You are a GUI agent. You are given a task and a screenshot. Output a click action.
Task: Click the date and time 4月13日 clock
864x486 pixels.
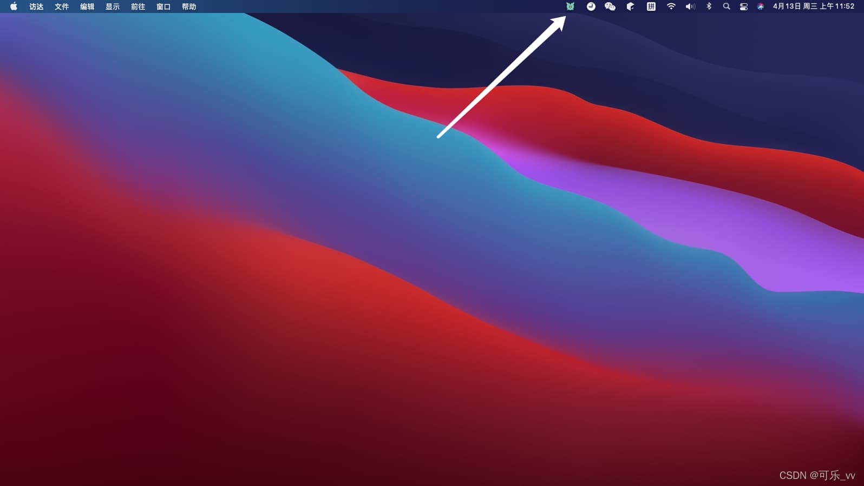click(813, 6)
